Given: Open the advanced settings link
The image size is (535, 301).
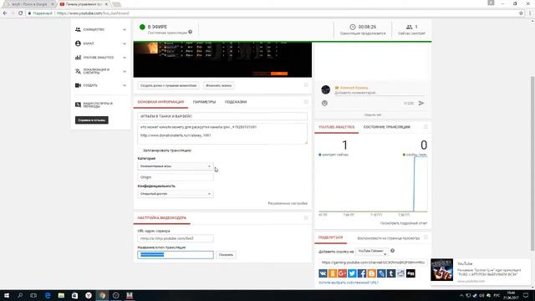Looking at the screenshot, I should (x=288, y=203).
